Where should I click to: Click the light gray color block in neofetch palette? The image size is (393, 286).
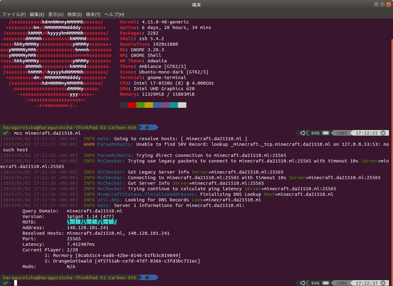pyautogui.click(x=182, y=105)
